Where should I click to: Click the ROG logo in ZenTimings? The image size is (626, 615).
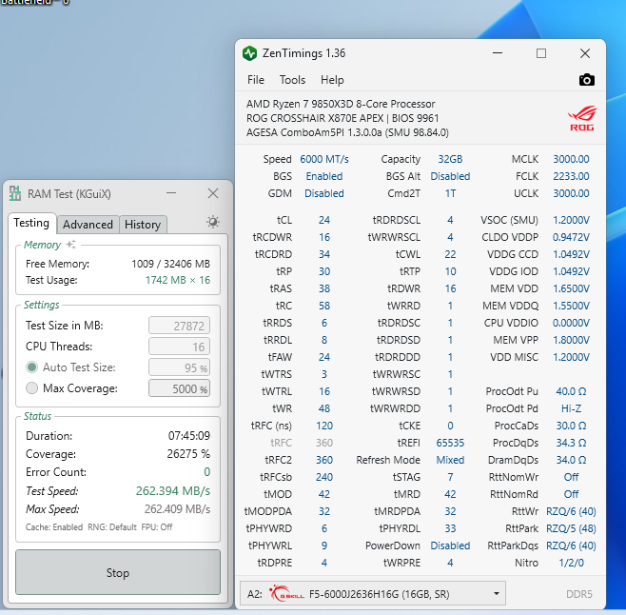(581, 118)
